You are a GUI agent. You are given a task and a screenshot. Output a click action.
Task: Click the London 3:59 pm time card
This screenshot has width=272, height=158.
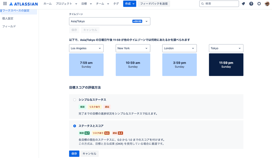click(179, 65)
